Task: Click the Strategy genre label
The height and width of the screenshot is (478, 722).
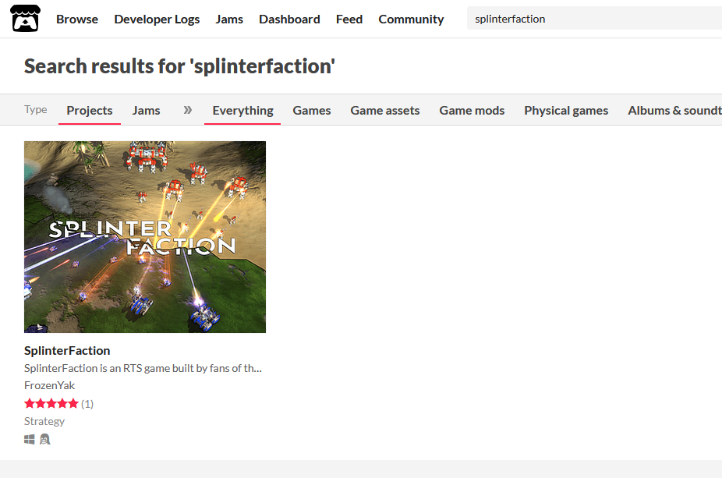Action: pyautogui.click(x=44, y=421)
